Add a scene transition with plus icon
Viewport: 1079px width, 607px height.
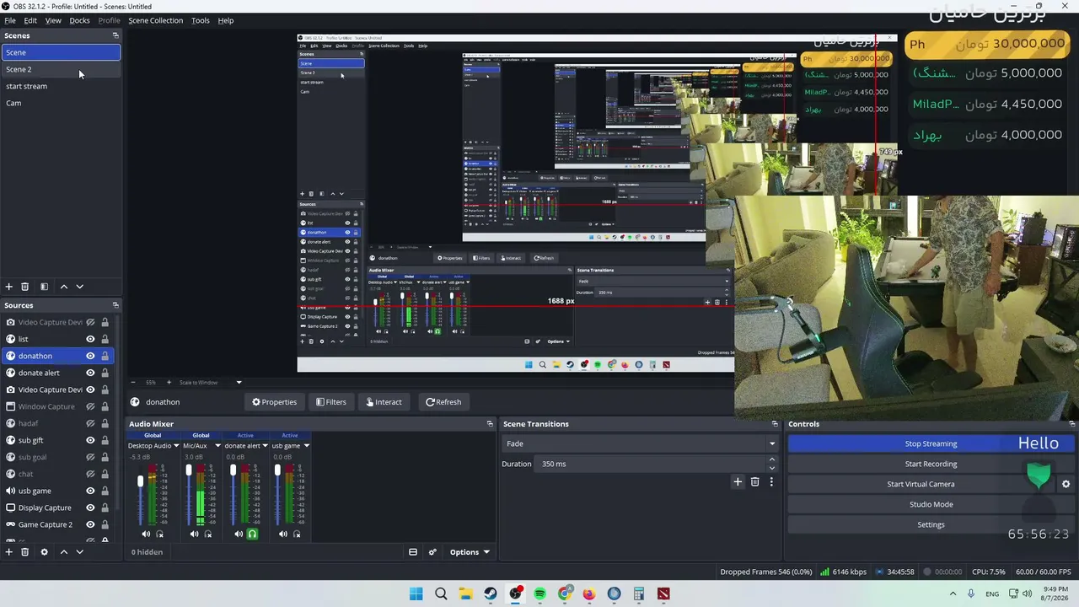(x=738, y=482)
